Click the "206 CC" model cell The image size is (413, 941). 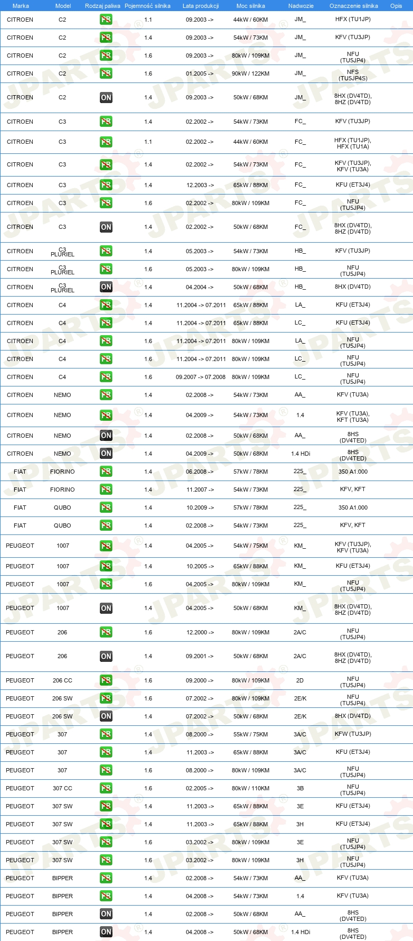62,680
